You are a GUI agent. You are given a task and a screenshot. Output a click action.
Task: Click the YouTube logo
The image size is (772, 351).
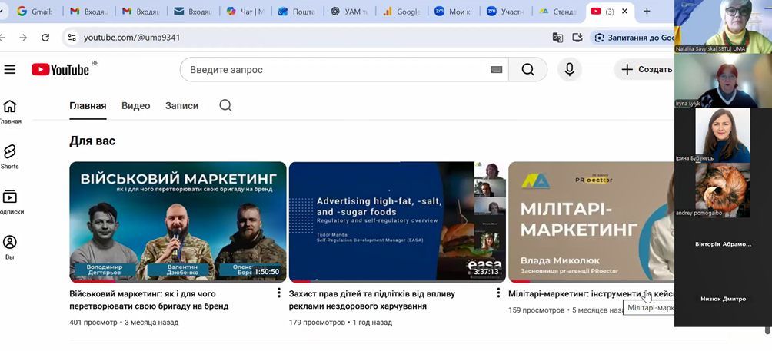(61, 70)
